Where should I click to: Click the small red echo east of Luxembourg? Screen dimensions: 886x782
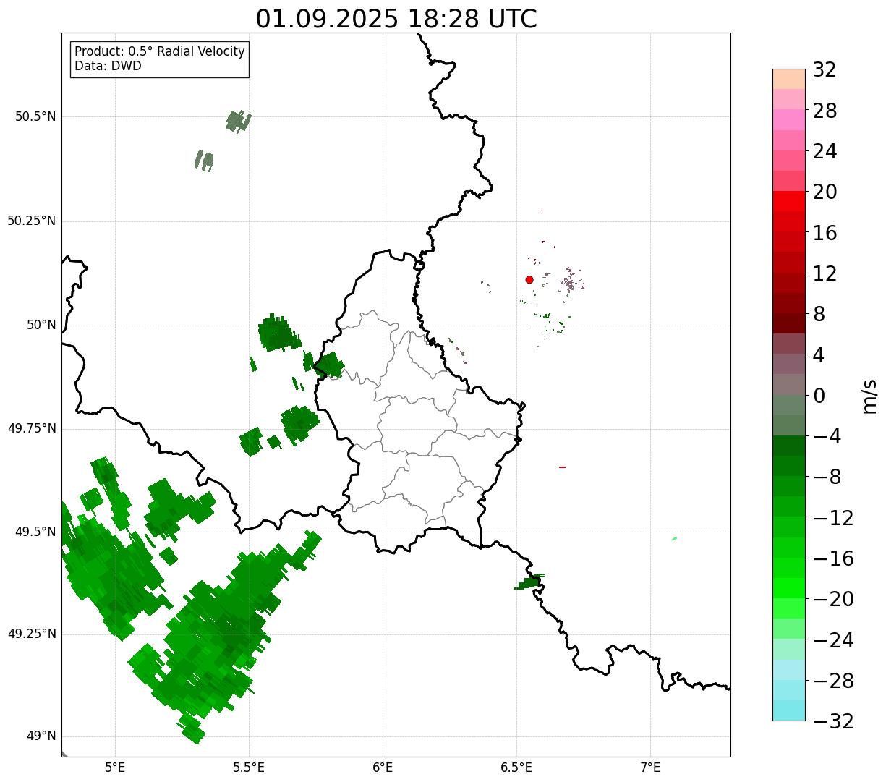click(562, 467)
